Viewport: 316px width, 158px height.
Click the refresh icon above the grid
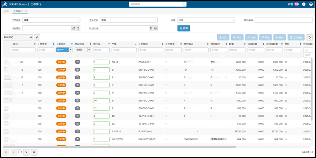click(x=309, y=37)
